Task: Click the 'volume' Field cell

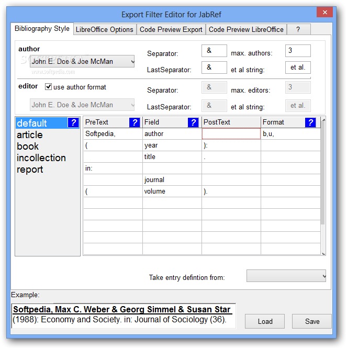Action: (172, 192)
